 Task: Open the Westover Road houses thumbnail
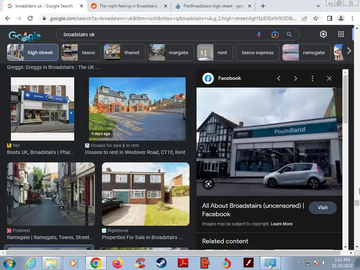137,109
